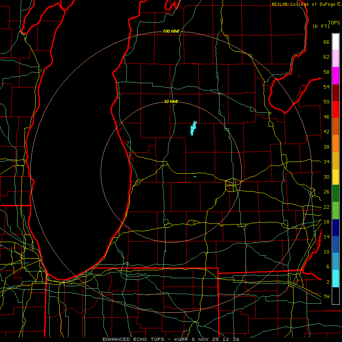Click the legend value '46'
The image size is (342, 342).
pyautogui.click(x=326, y=117)
